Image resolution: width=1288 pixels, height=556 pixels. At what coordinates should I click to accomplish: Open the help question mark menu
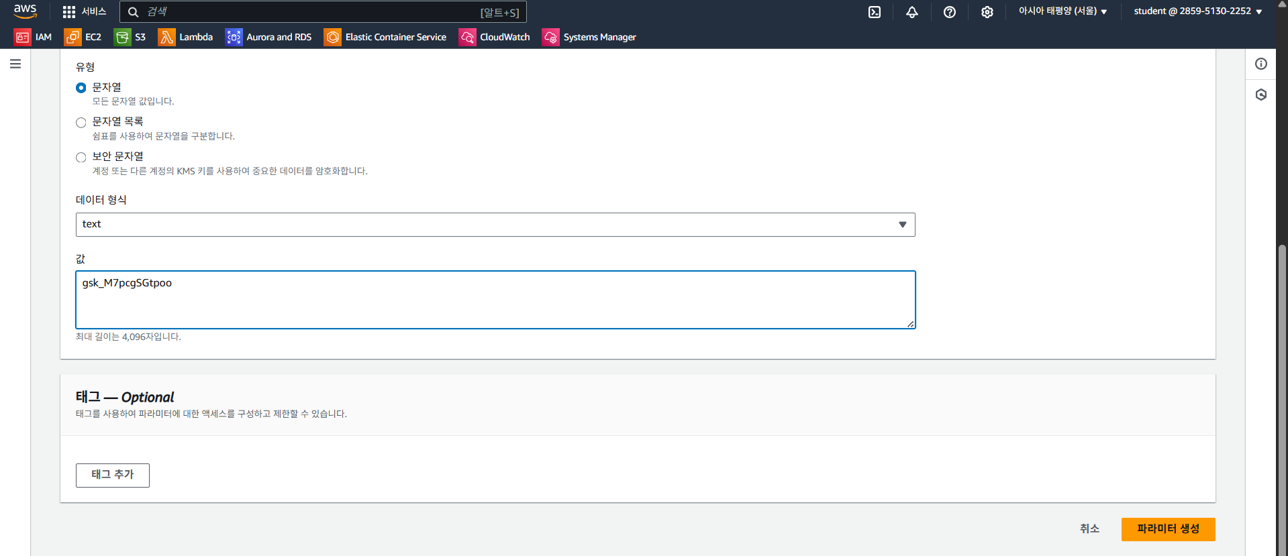(x=950, y=12)
